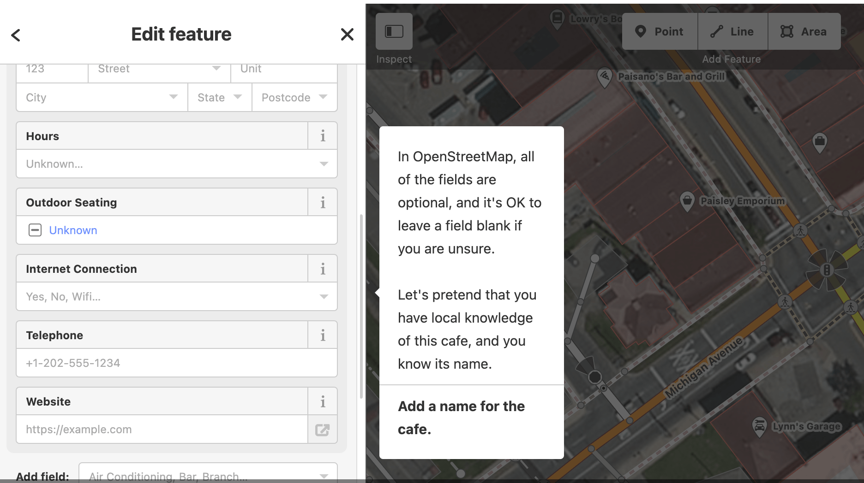Close the Edit feature panel
Screen dimensions: 864x483
point(347,34)
